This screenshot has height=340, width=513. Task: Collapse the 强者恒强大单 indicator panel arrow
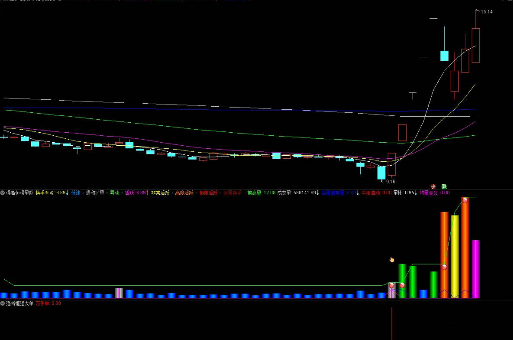[x=3, y=303]
